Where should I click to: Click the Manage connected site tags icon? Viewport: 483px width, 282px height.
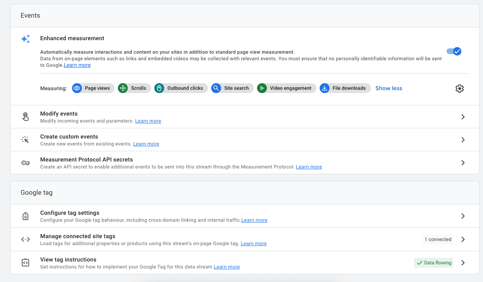[x=25, y=239]
